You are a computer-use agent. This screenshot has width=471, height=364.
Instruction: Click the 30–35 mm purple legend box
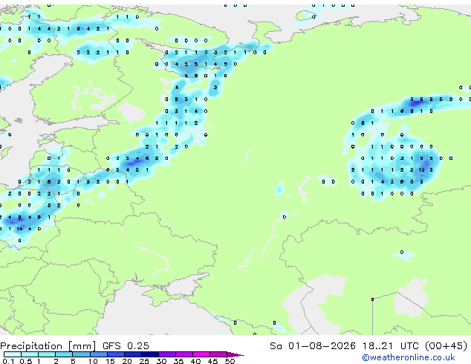tap(167, 354)
